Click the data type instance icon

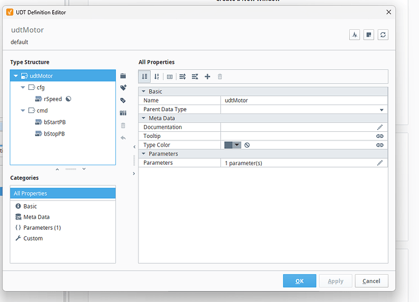click(123, 113)
